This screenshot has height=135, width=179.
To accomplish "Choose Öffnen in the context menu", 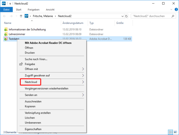I will pos(52,48).
